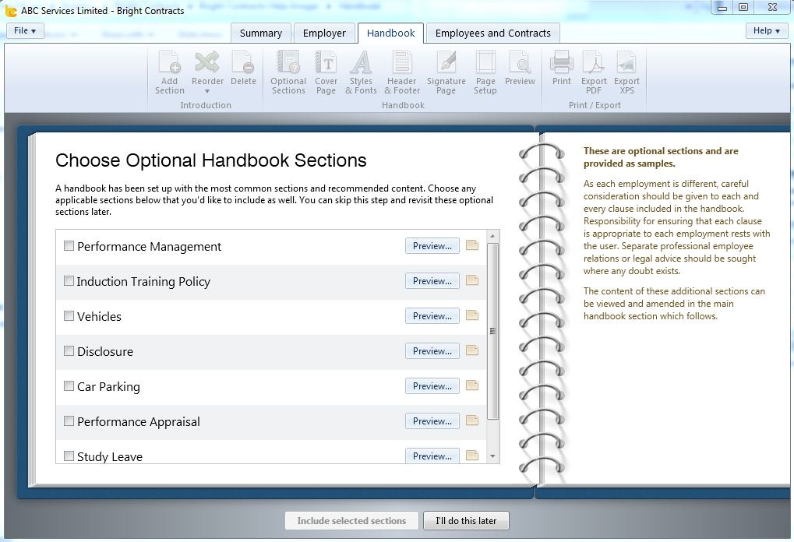The width and height of the screenshot is (794, 542).
Task: Click the I'll do this later button
Action: point(466,521)
